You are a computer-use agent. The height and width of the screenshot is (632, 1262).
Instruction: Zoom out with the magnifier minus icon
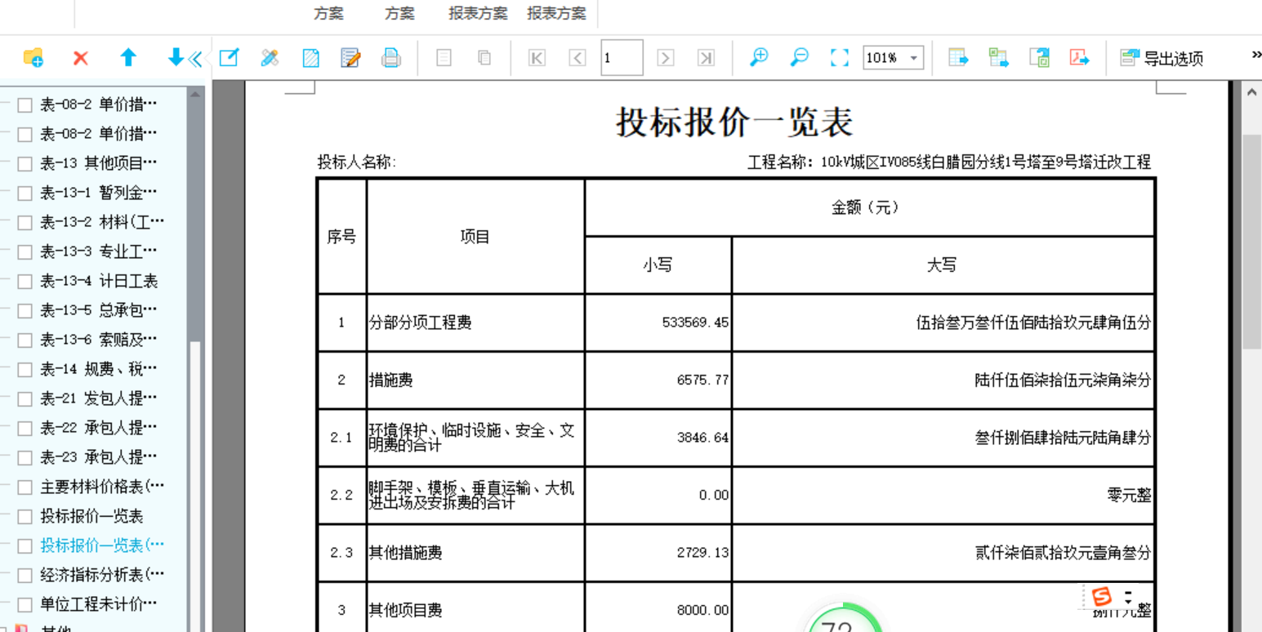point(800,58)
